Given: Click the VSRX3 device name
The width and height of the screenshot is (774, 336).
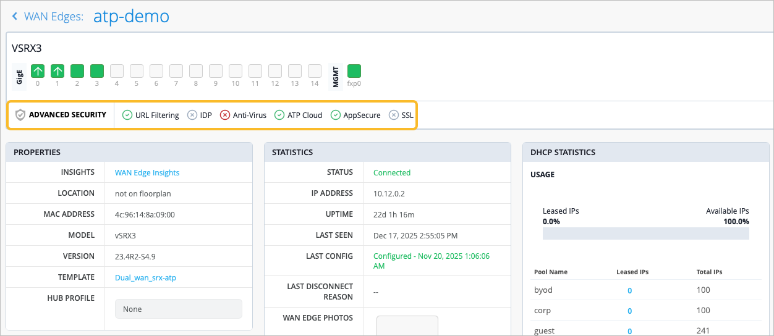Looking at the screenshot, I should [x=27, y=48].
